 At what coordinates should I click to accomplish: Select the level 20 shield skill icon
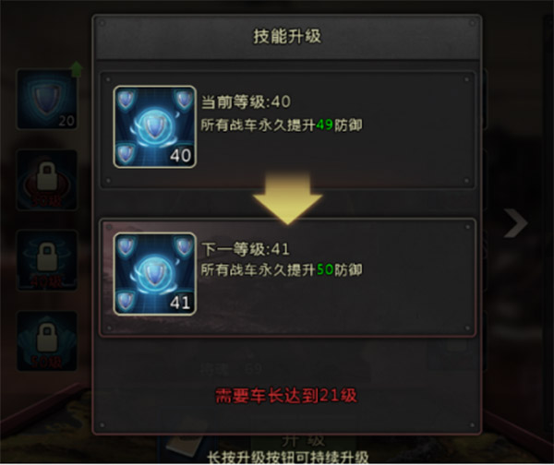47,100
